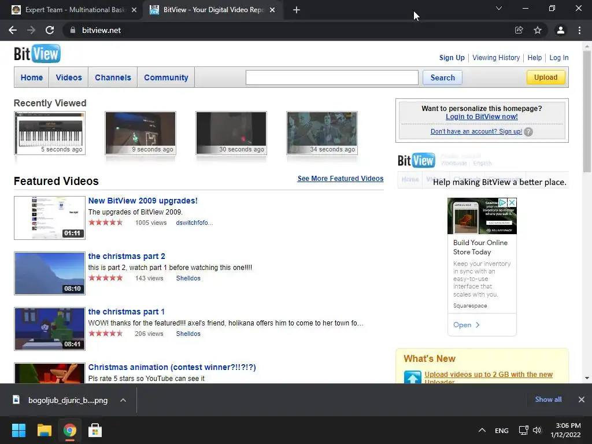Open File Explorer from the taskbar
This screenshot has width=592, height=444.
44,430
